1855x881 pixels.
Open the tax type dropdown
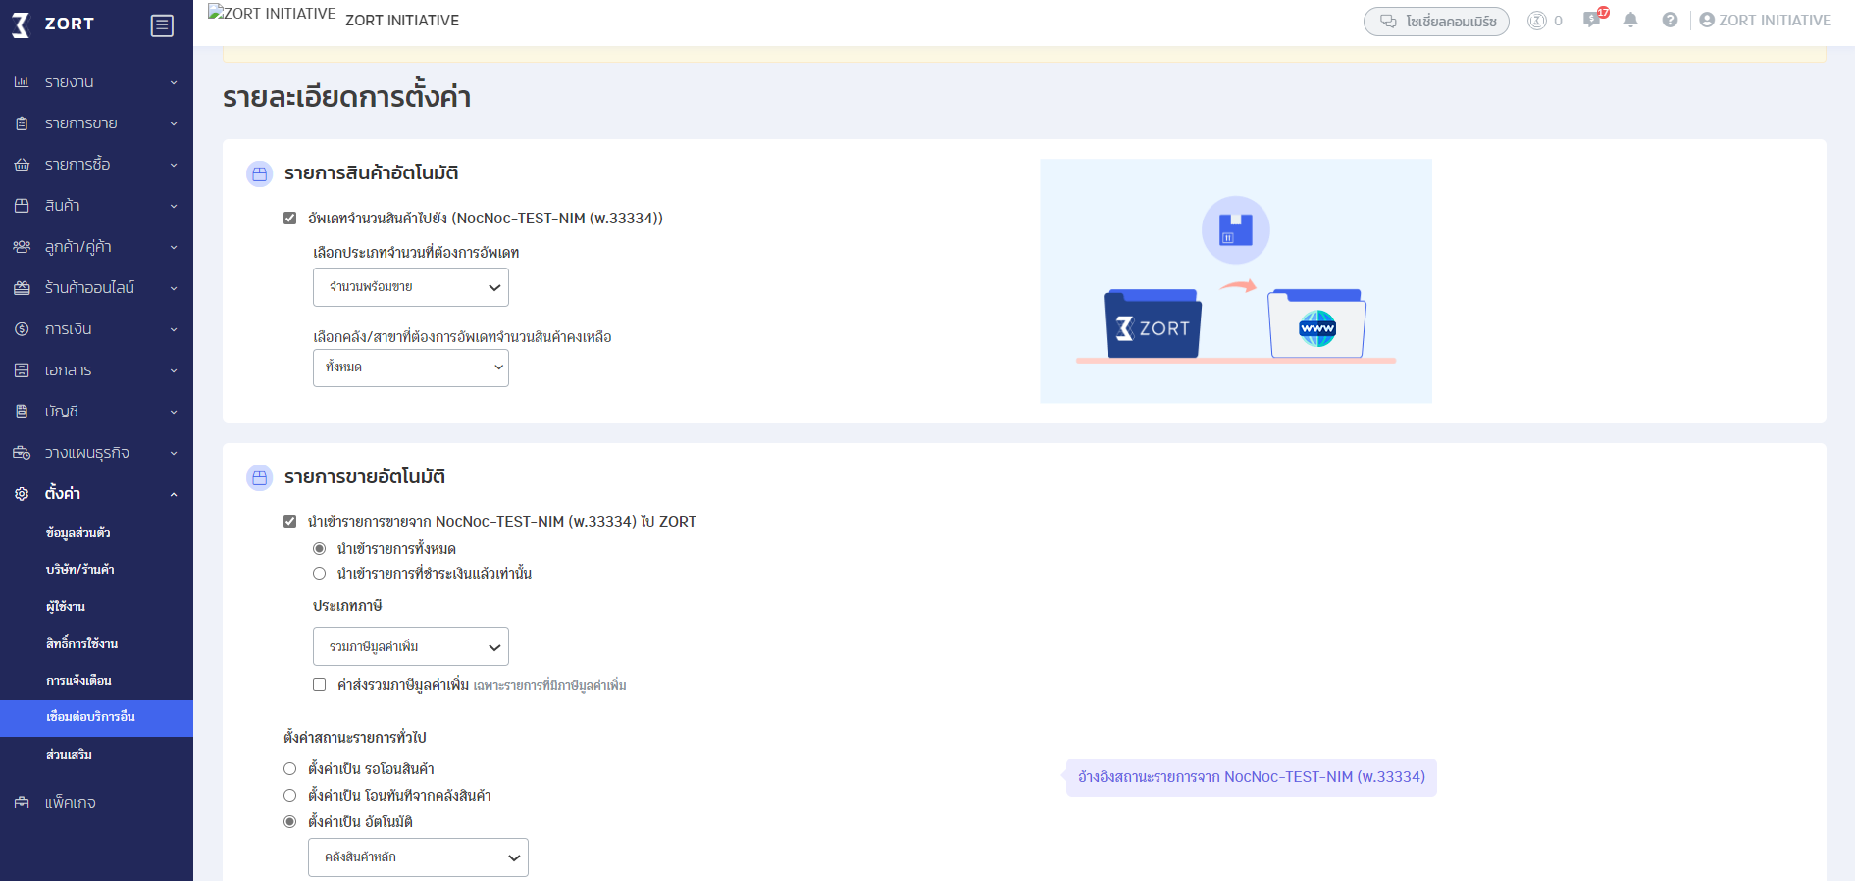tap(410, 647)
